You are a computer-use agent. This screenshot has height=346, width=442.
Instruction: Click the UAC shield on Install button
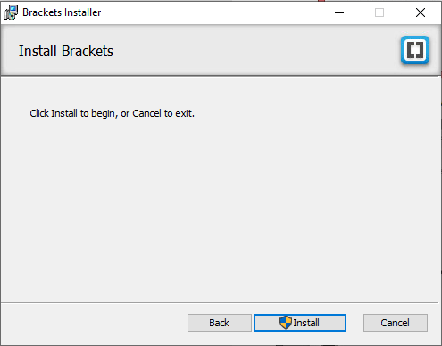[x=286, y=323]
